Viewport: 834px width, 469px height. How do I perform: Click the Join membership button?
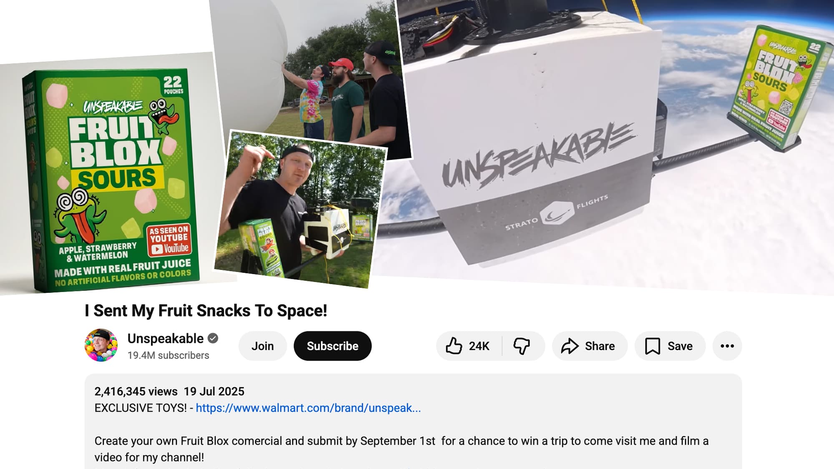pyautogui.click(x=263, y=346)
